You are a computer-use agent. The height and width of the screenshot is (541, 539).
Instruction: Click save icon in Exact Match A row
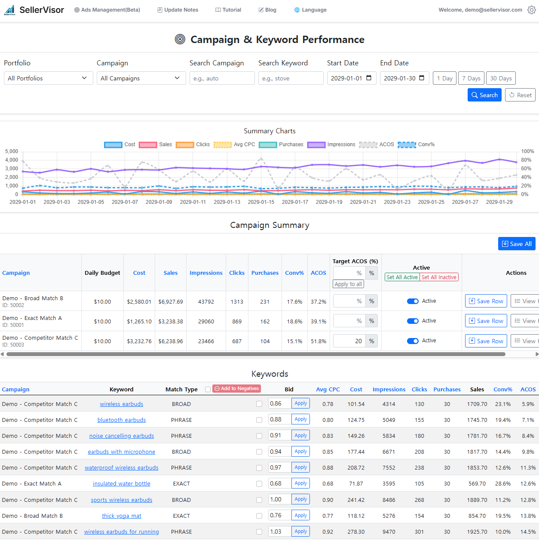point(472,321)
